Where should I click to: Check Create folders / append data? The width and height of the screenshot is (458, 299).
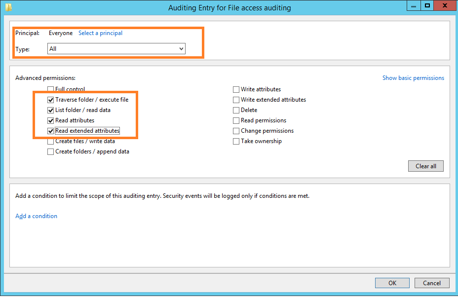coord(50,151)
